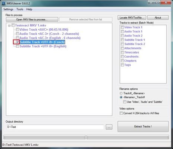Check the Video Track AVC checkbox

pyautogui.click(x=17, y=29)
